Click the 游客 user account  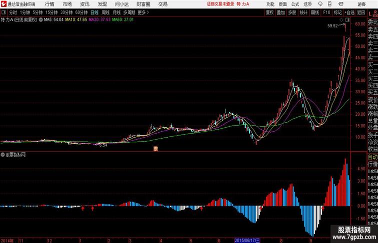[x=361, y=4]
